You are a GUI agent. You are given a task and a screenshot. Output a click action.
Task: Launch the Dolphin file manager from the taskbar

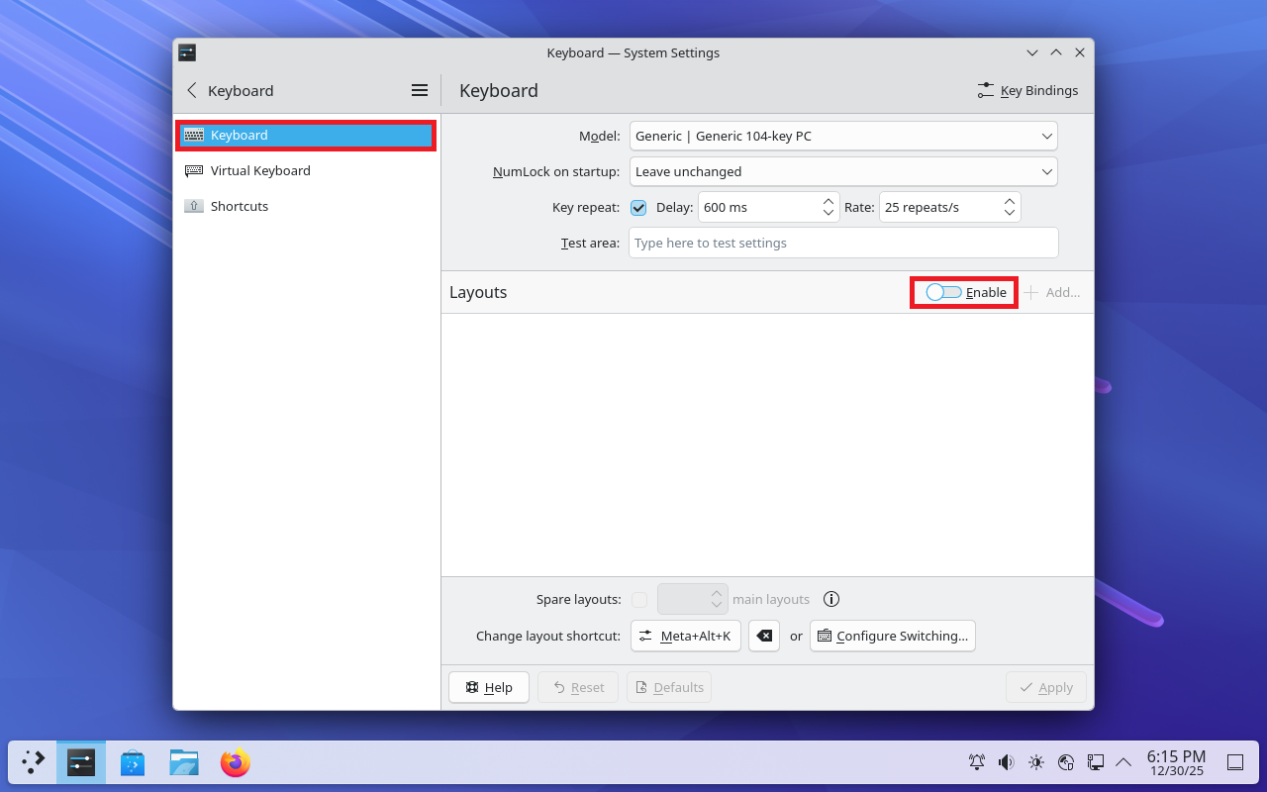point(184,762)
